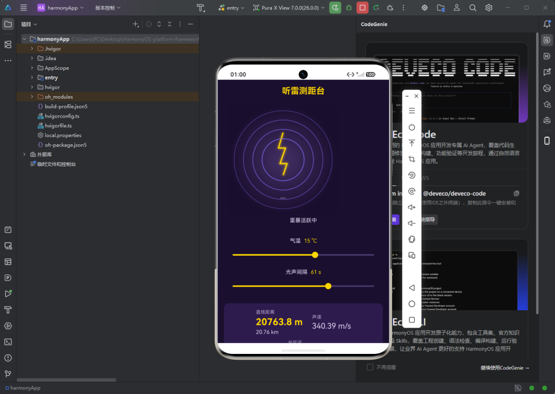Click the project folder settings icon in toolbar
The width and height of the screenshot is (555, 394).
click(441, 7)
